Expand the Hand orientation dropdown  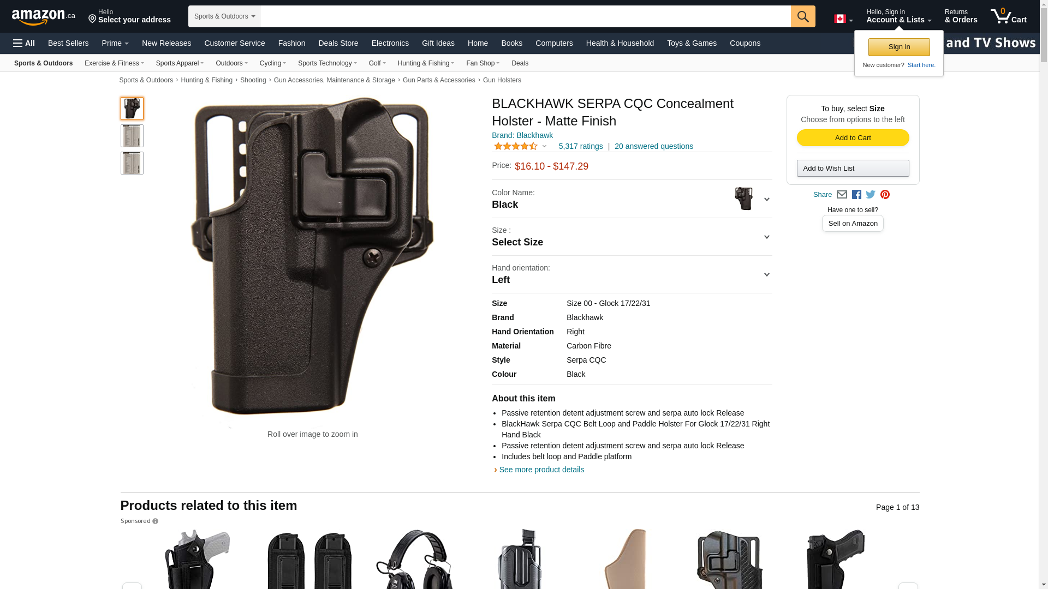pyautogui.click(x=632, y=274)
